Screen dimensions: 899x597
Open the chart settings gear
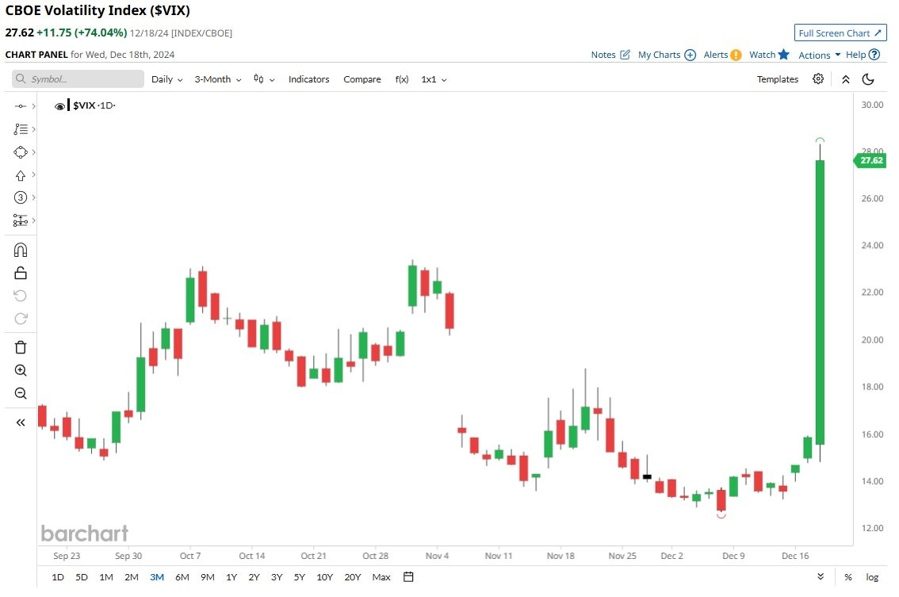pos(818,79)
